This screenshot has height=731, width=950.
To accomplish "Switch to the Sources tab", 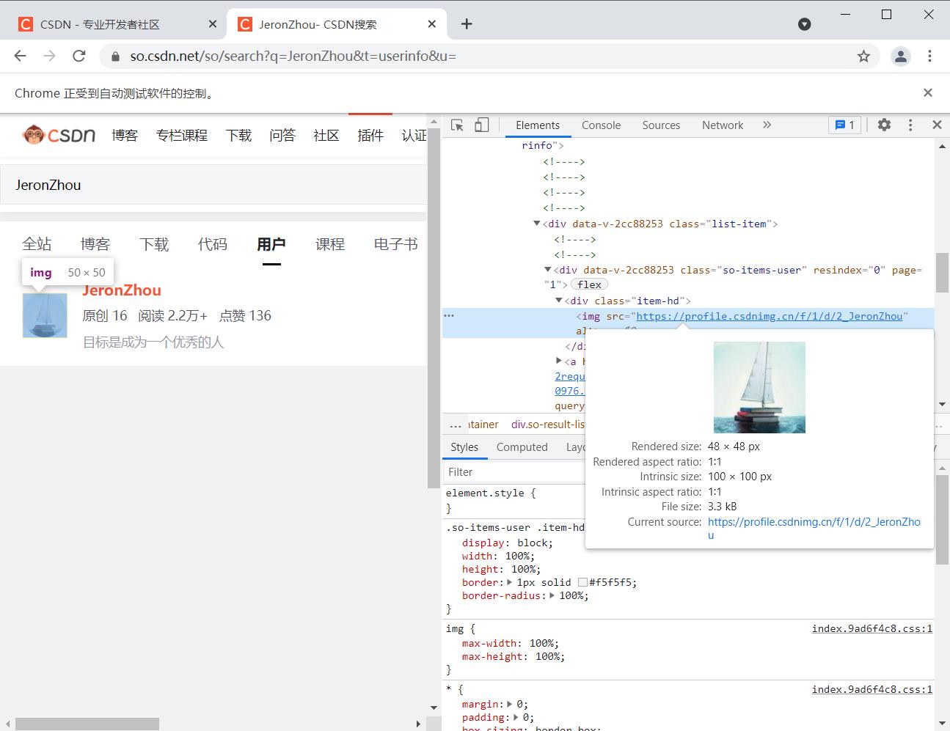I will 661,125.
